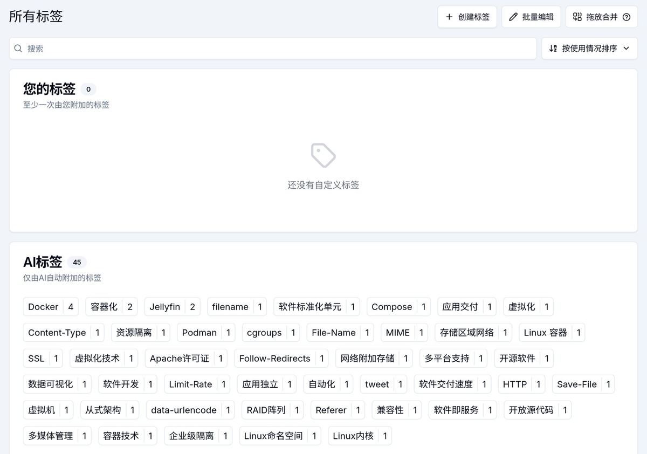Open the 容器化 tag

[x=112, y=307]
